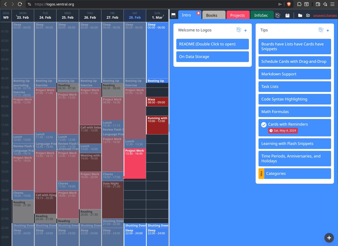
Task: Click the yellow Idea category label
Action: 261,174
